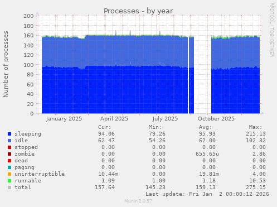Click sleeping current value 94.06
The height and width of the screenshot is (207, 277).
[106, 134]
